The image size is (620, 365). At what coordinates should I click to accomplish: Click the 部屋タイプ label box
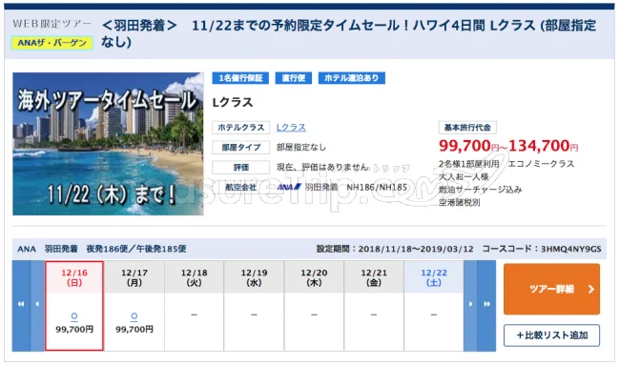(240, 148)
